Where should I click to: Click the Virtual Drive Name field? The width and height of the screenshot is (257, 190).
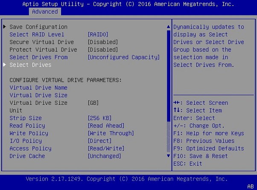click(38, 88)
